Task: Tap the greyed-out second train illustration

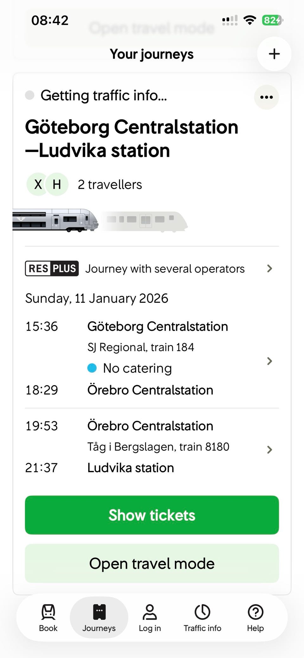Action: tap(144, 221)
